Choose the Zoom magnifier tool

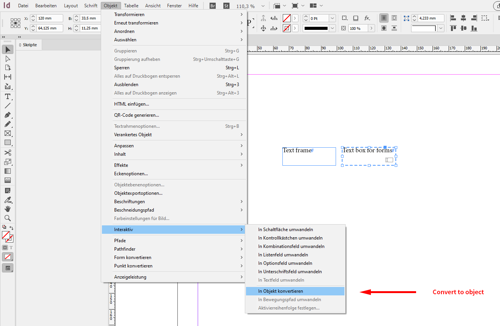coord(7,218)
